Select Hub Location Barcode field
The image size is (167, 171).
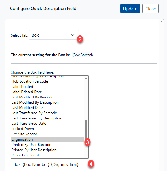[47, 81]
